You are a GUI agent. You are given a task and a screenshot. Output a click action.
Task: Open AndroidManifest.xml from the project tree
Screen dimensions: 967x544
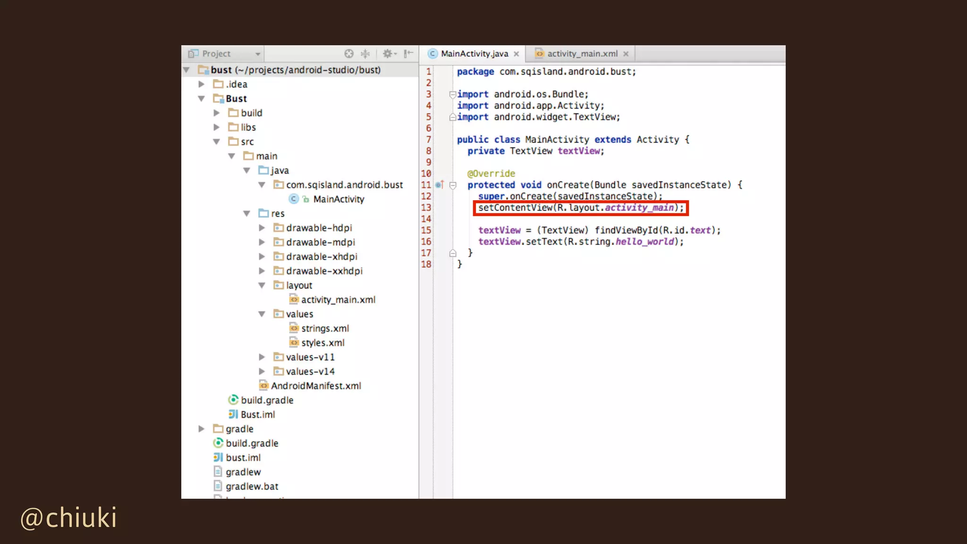coord(315,386)
